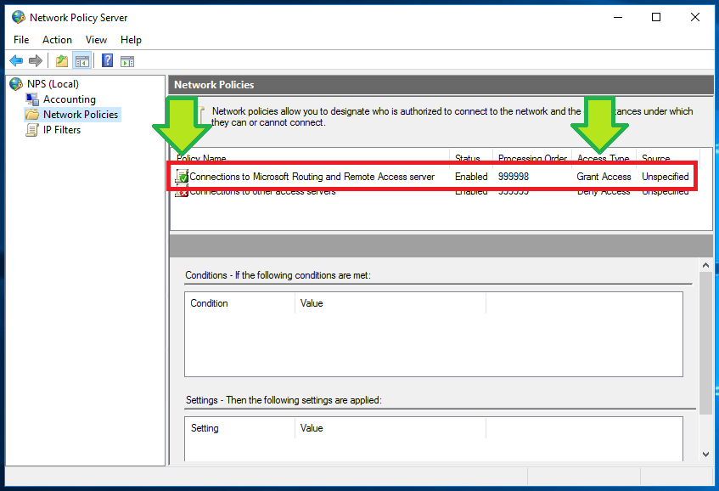Screen dimensions: 719x491
Task: Open Help via the question mark icon
Action: [107, 60]
